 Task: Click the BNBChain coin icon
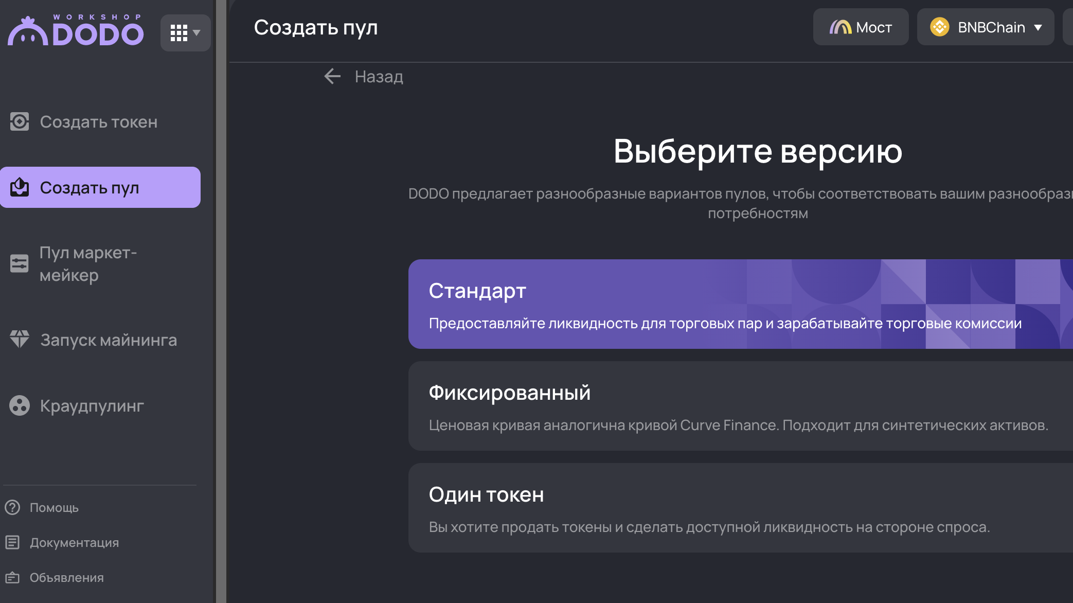click(x=940, y=27)
